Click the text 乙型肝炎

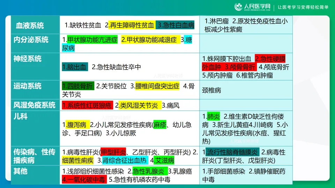tap(145, 152)
